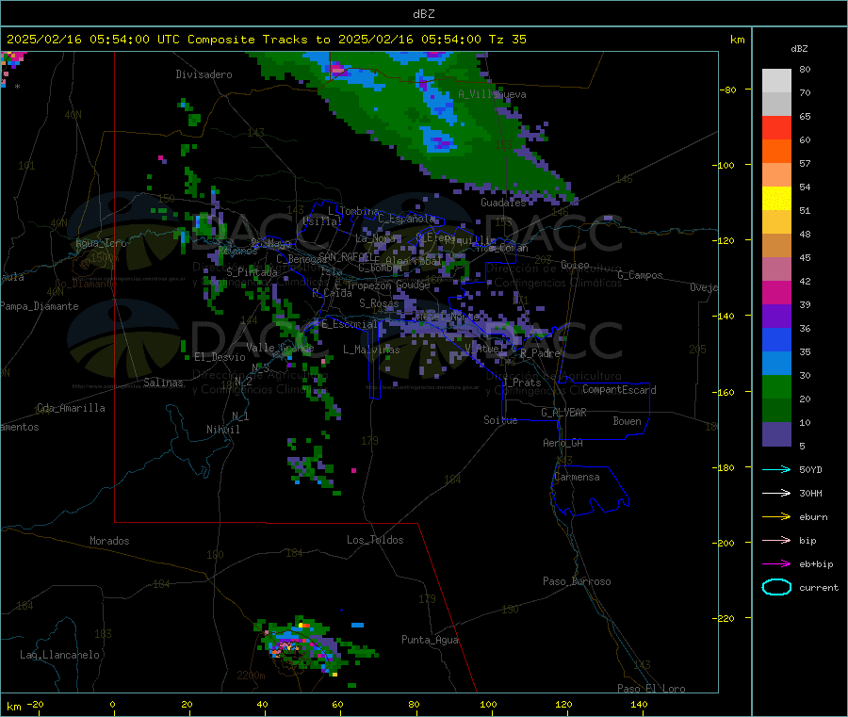Click the 'Composite Tracks to' header text
The width and height of the screenshot is (848, 717).
tap(258, 39)
